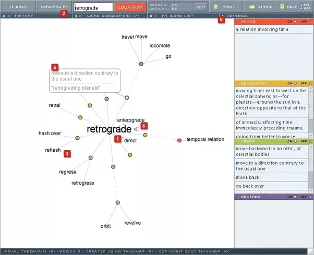Turn Nouns ON
The height and width of the screenshot is (255, 314).
(295, 21)
